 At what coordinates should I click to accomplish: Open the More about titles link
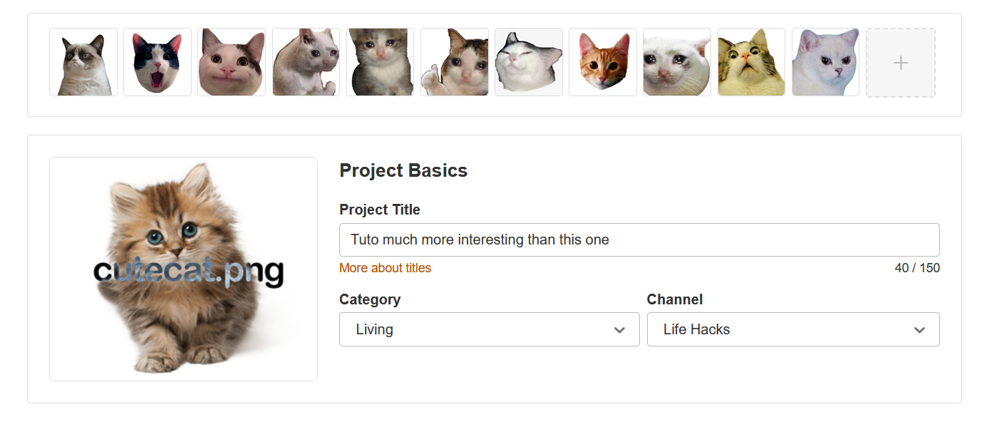click(385, 268)
